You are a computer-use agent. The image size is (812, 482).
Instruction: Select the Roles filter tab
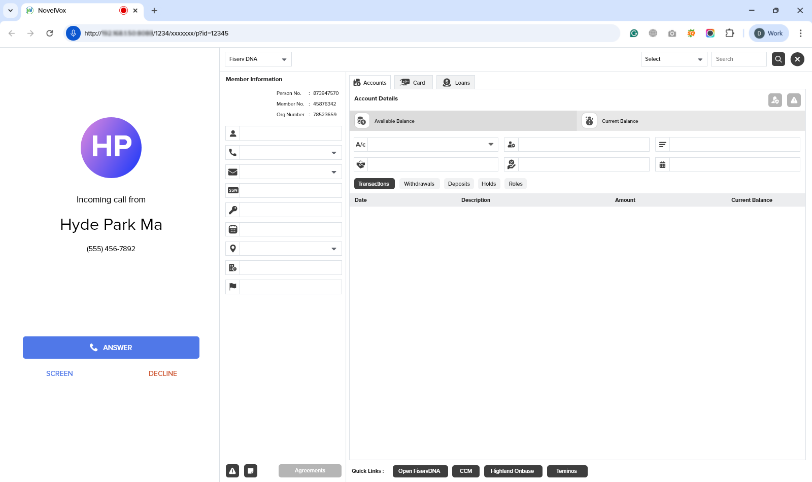tap(516, 184)
